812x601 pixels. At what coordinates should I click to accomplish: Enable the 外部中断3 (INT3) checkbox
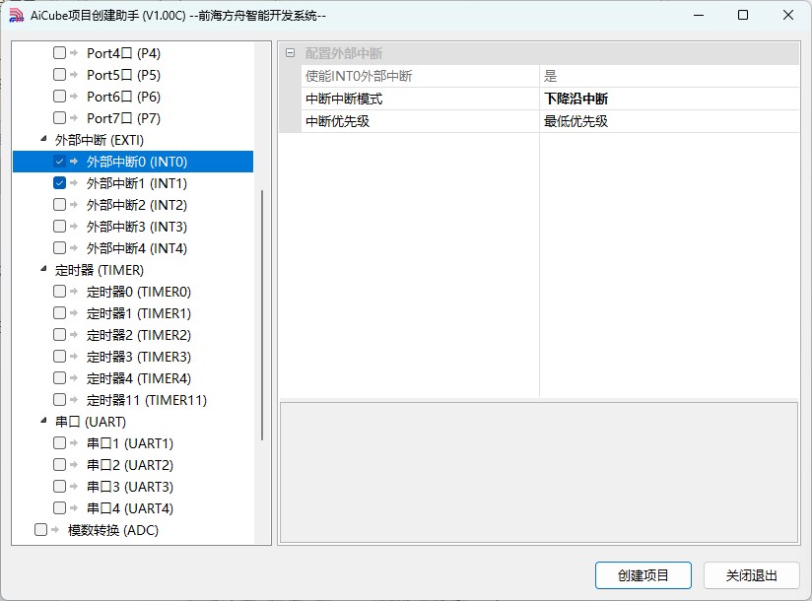click(59, 227)
